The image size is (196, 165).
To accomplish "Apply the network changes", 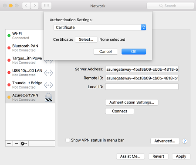I will point(181,156).
